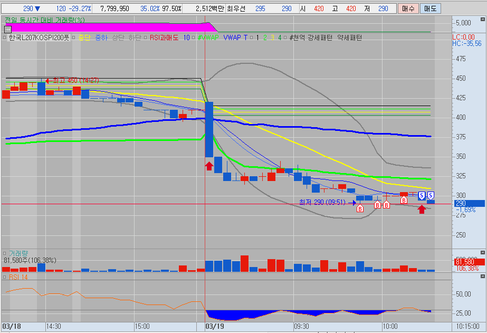Click the 14:30 time label
This screenshot has width=487, height=333.
tap(54, 327)
